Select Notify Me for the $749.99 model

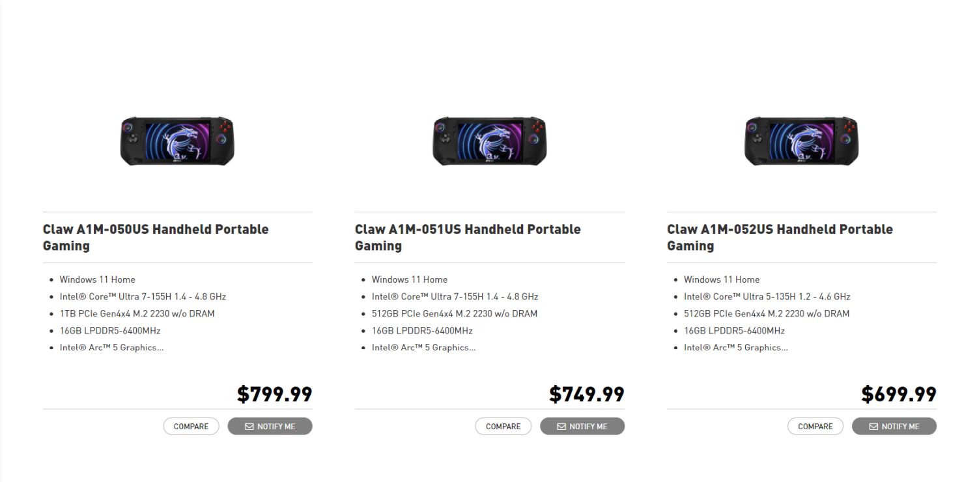[582, 427]
